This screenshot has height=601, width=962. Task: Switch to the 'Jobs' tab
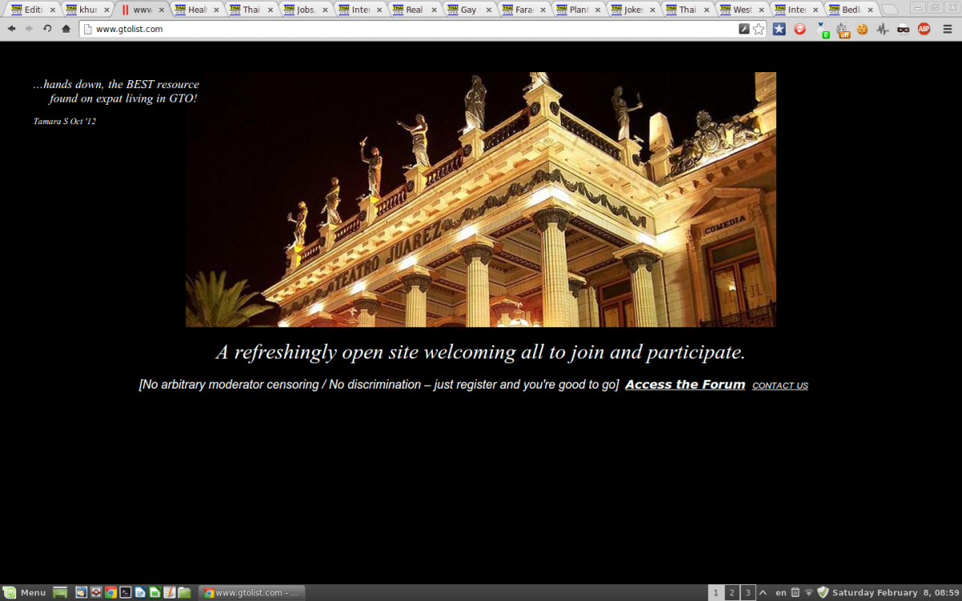click(x=307, y=10)
